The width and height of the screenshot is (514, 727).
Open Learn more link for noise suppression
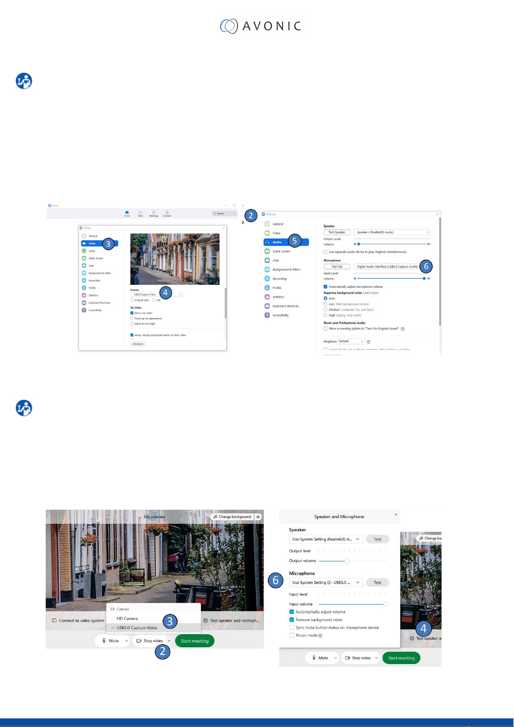click(371, 293)
